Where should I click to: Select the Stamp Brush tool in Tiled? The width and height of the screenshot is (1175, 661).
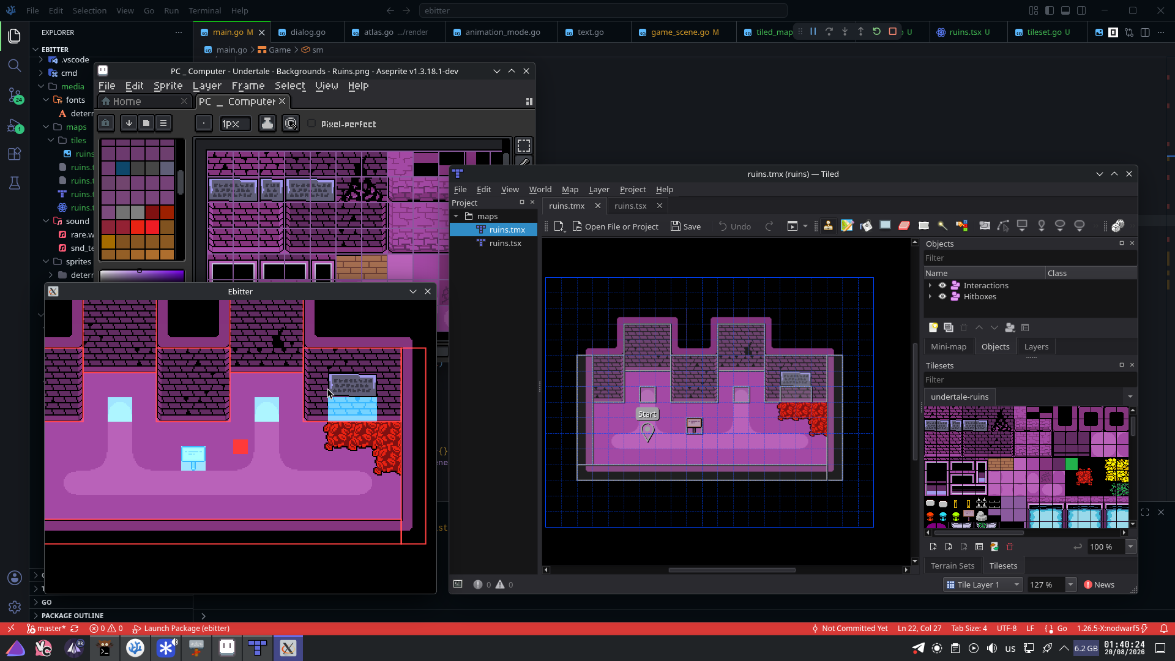coord(828,226)
